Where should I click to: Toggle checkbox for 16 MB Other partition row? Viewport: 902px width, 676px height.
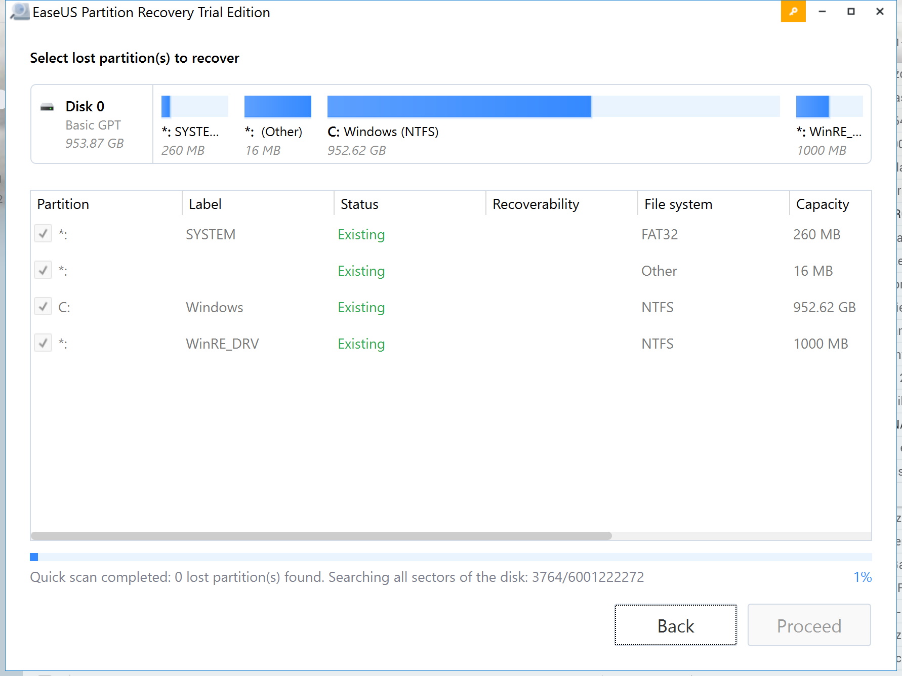[43, 270]
